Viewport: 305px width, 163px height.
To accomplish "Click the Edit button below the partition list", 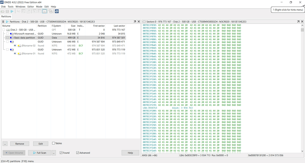I will 41,144.
